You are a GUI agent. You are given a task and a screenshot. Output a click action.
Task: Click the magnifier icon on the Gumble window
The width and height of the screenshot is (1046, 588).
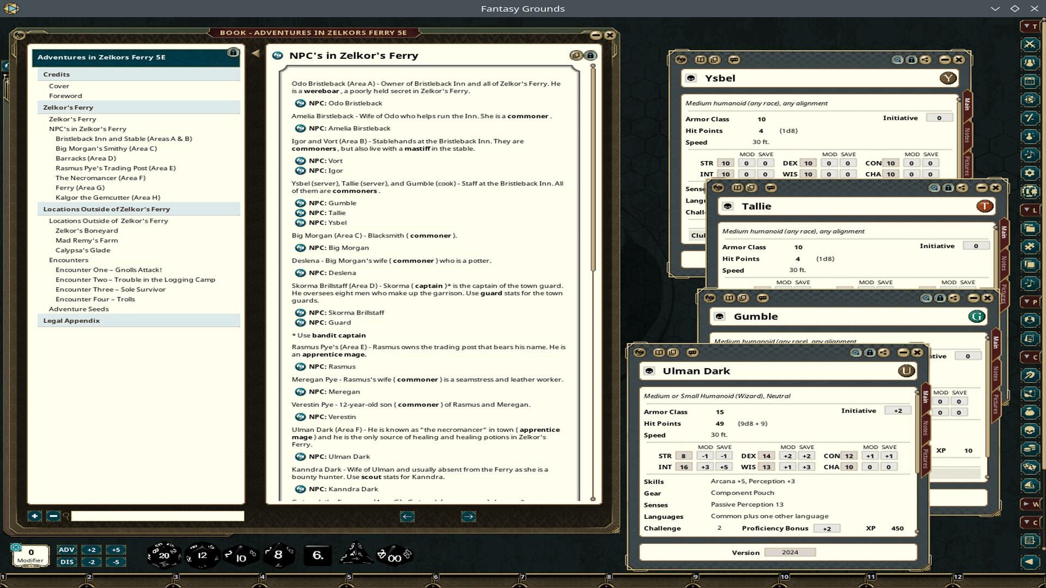coord(927,298)
